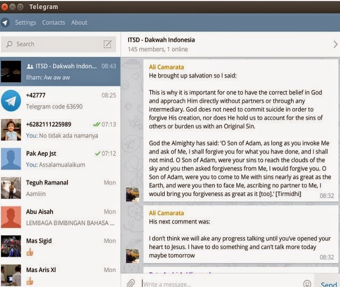The width and height of the screenshot is (340, 287).
Task: Click "Telegram code 63690" preview text
Action: (54, 106)
